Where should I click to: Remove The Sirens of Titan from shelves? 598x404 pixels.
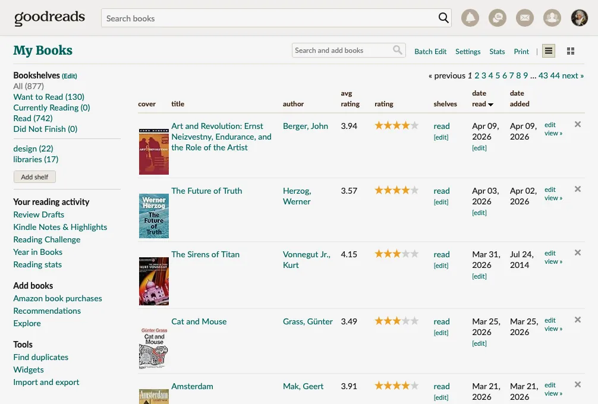(x=578, y=252)
